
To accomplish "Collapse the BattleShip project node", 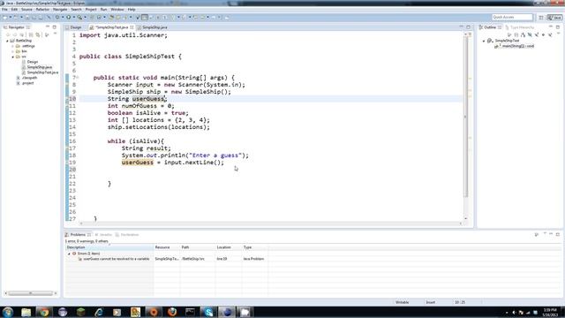I will coord(7,41).
